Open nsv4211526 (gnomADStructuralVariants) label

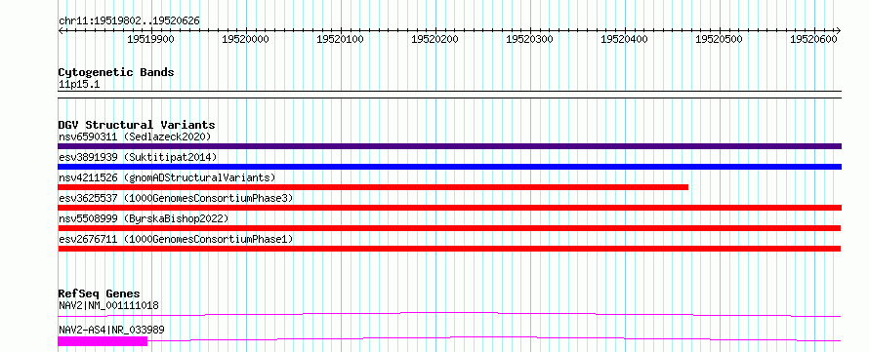pyautogui.click(x=167, y=177)
